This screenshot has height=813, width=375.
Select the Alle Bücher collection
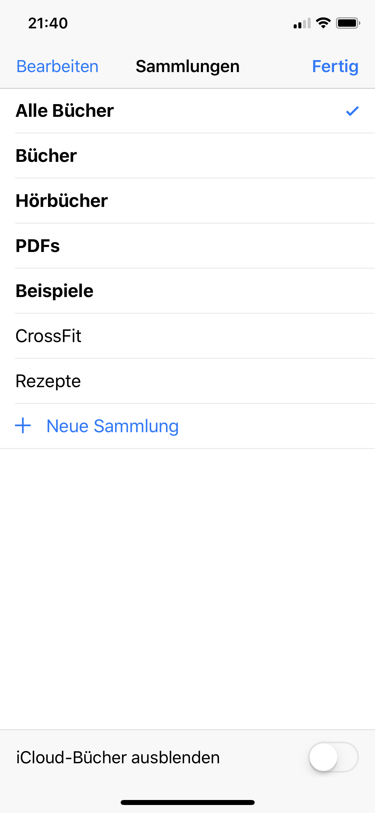65,111
